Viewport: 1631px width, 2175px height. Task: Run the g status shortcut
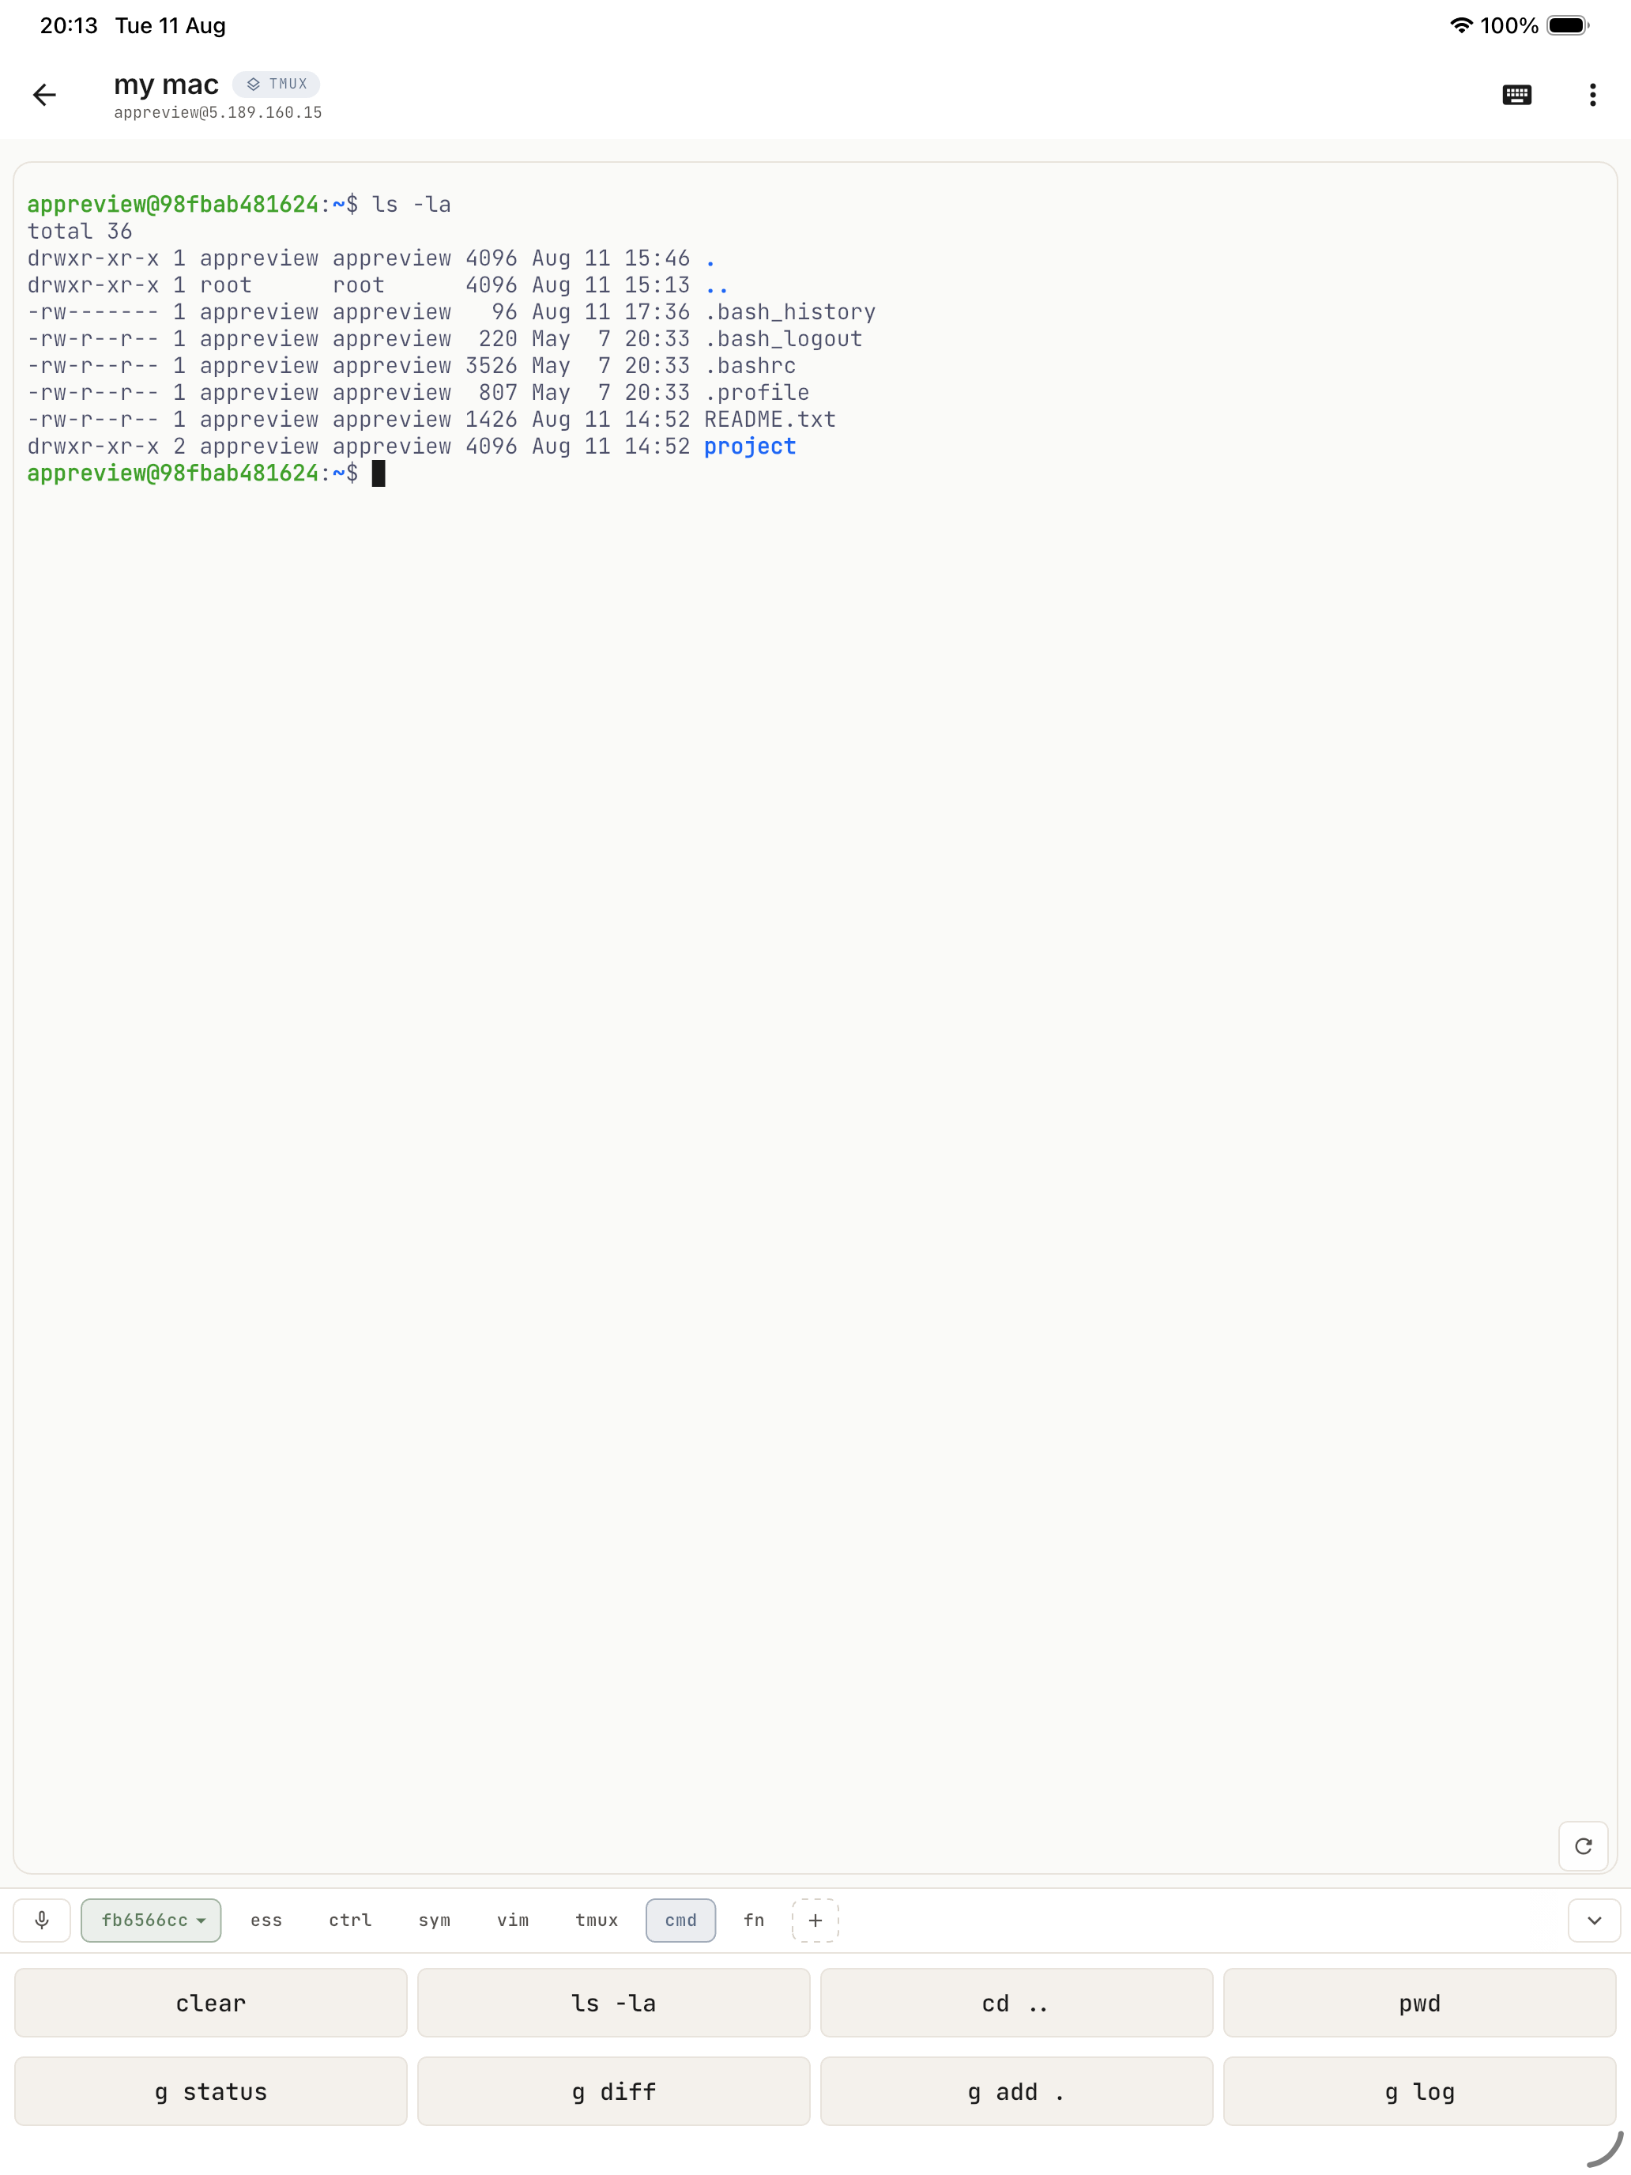click(210, 2091)
